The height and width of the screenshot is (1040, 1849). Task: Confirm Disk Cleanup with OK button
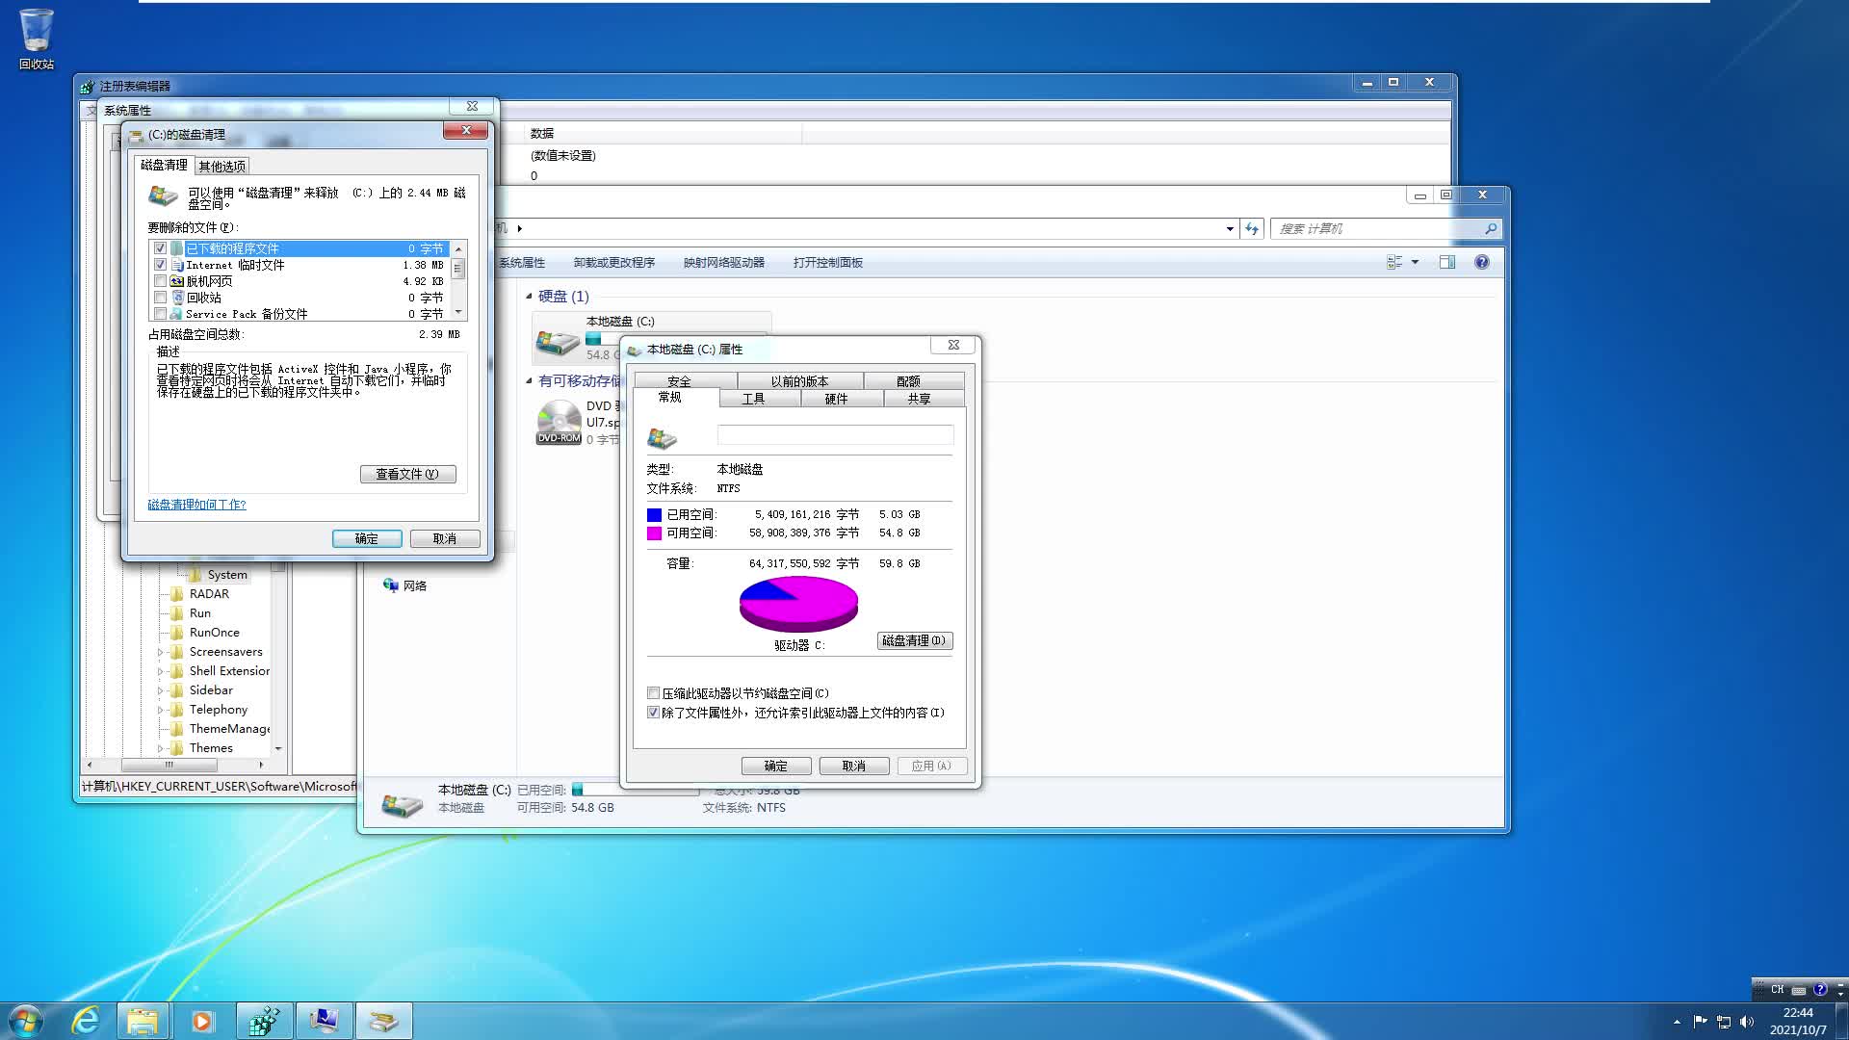(x=367, y=538)
